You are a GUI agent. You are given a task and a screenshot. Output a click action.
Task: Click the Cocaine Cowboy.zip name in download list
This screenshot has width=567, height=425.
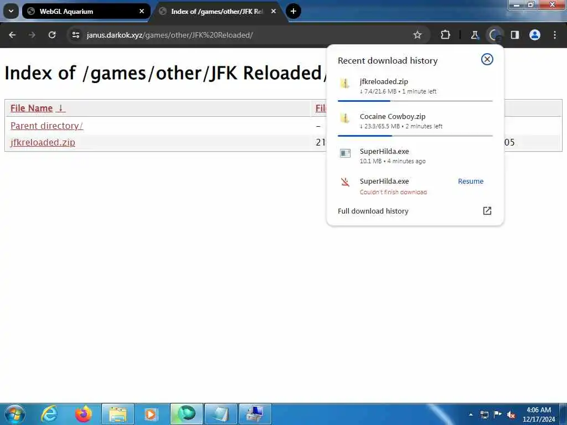tap(393, 116)
